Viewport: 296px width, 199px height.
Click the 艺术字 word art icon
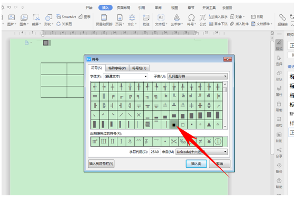tap(177, 17)
